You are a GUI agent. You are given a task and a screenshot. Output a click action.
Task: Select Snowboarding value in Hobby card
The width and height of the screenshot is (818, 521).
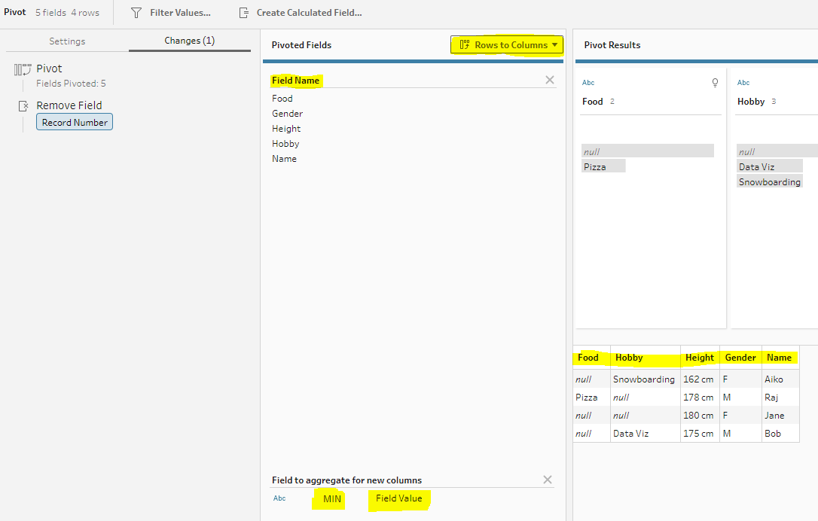tap(769, 181)
